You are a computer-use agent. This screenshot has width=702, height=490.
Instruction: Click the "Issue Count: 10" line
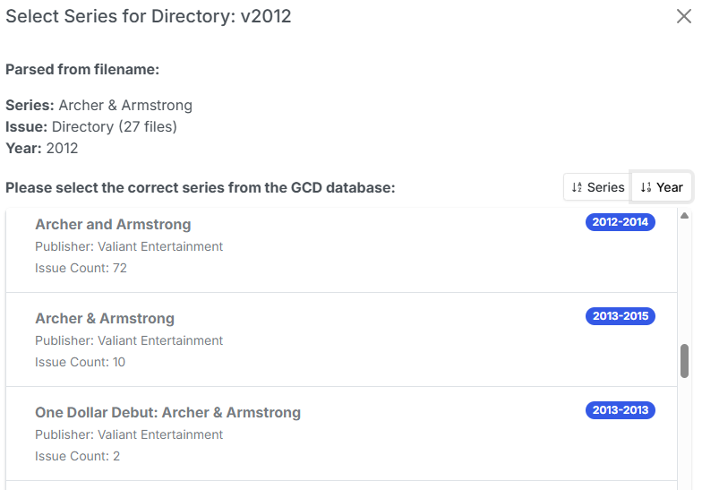[81, 362]
